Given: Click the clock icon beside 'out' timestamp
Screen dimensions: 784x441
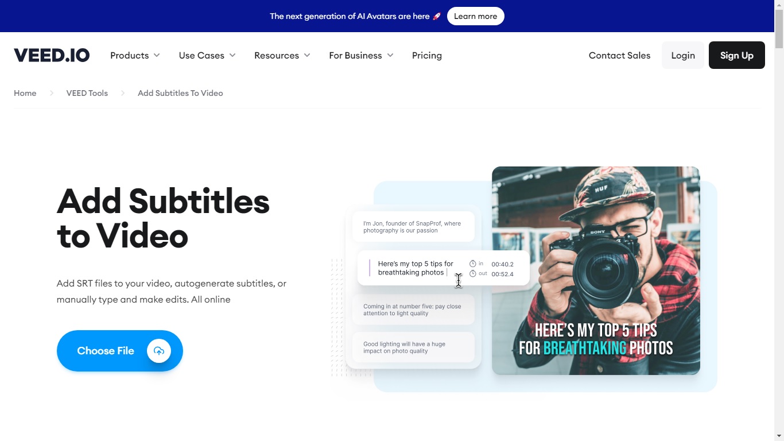Looking at the screenshot, I should point(473,274).
